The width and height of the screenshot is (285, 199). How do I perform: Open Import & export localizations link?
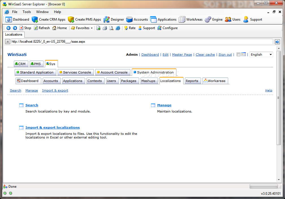[53, 127]
